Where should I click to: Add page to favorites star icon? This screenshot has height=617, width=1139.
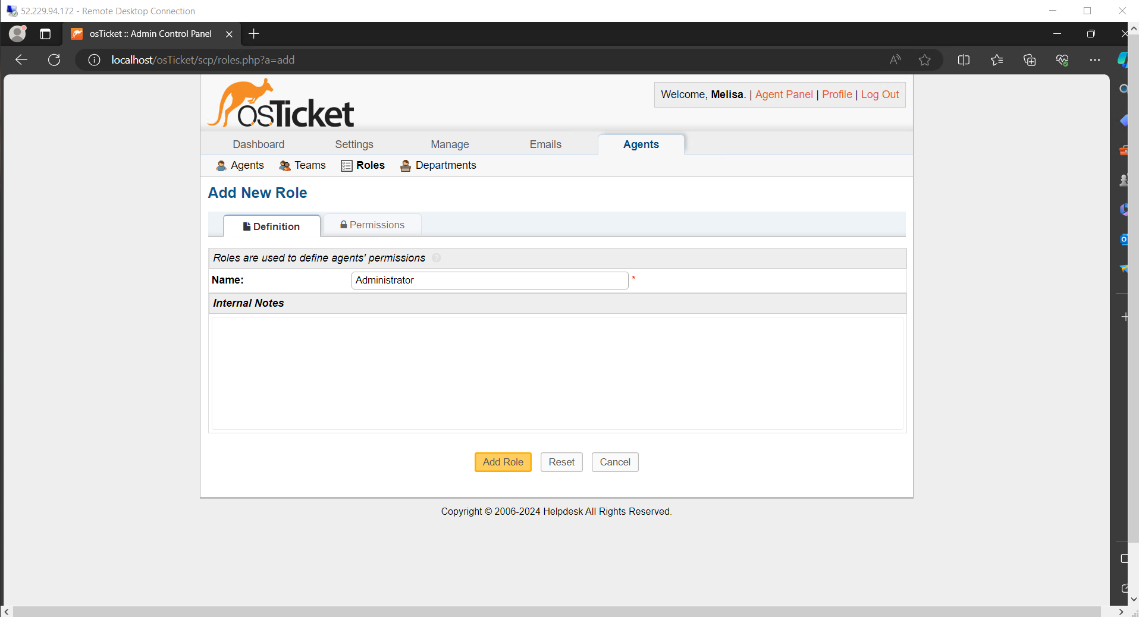[x=924, y=59]
